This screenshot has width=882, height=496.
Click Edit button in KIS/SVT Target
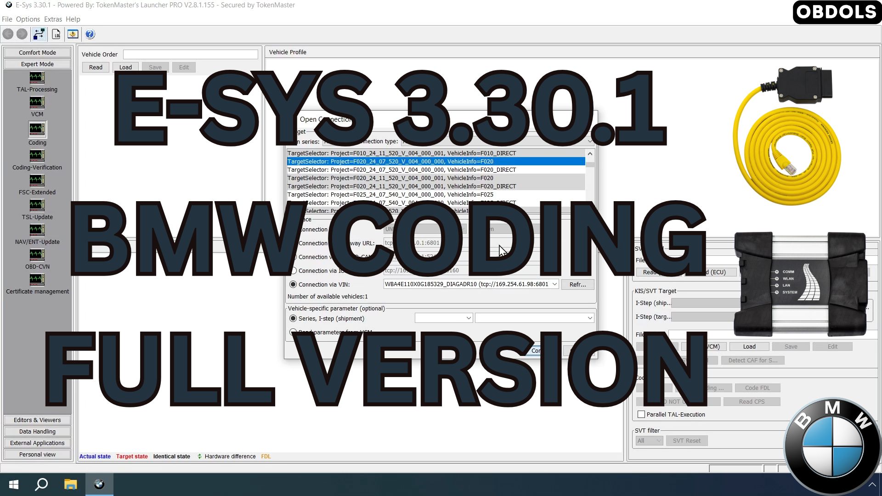coord(832,346)
